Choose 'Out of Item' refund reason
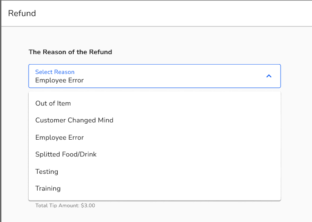 (53, 103)
